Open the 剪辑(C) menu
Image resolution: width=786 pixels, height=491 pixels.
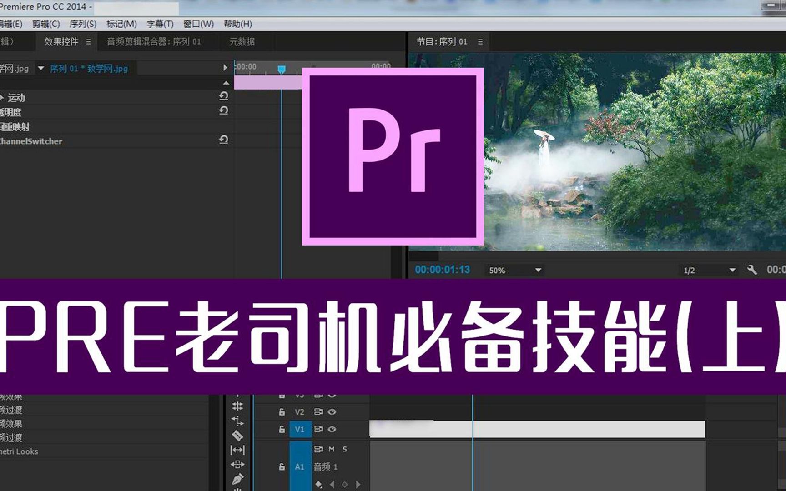coord(46,24)
